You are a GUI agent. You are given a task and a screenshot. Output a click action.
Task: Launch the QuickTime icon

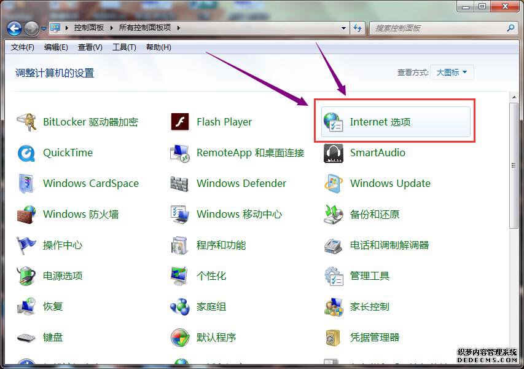pos(26,153)
